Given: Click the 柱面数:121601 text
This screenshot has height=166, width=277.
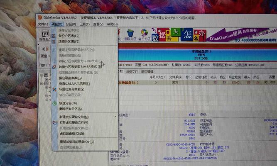Looking at the screenshot, I should [x=181, y=65].
